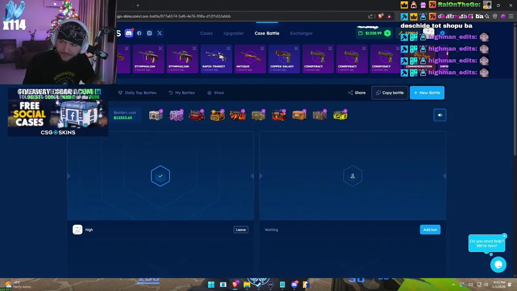The height and width of the screenshot is (291, 517).
Task: Click the Battle's cost $12353.65 label
Action: pyautogui.click(x=125, y=115)
